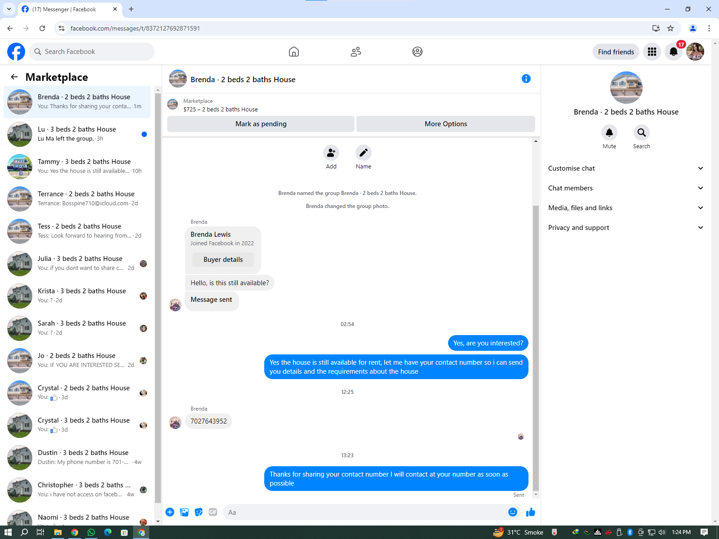This screenshot has width=719, height=539.
Task: Open a new browser tab
Action: 131,9
